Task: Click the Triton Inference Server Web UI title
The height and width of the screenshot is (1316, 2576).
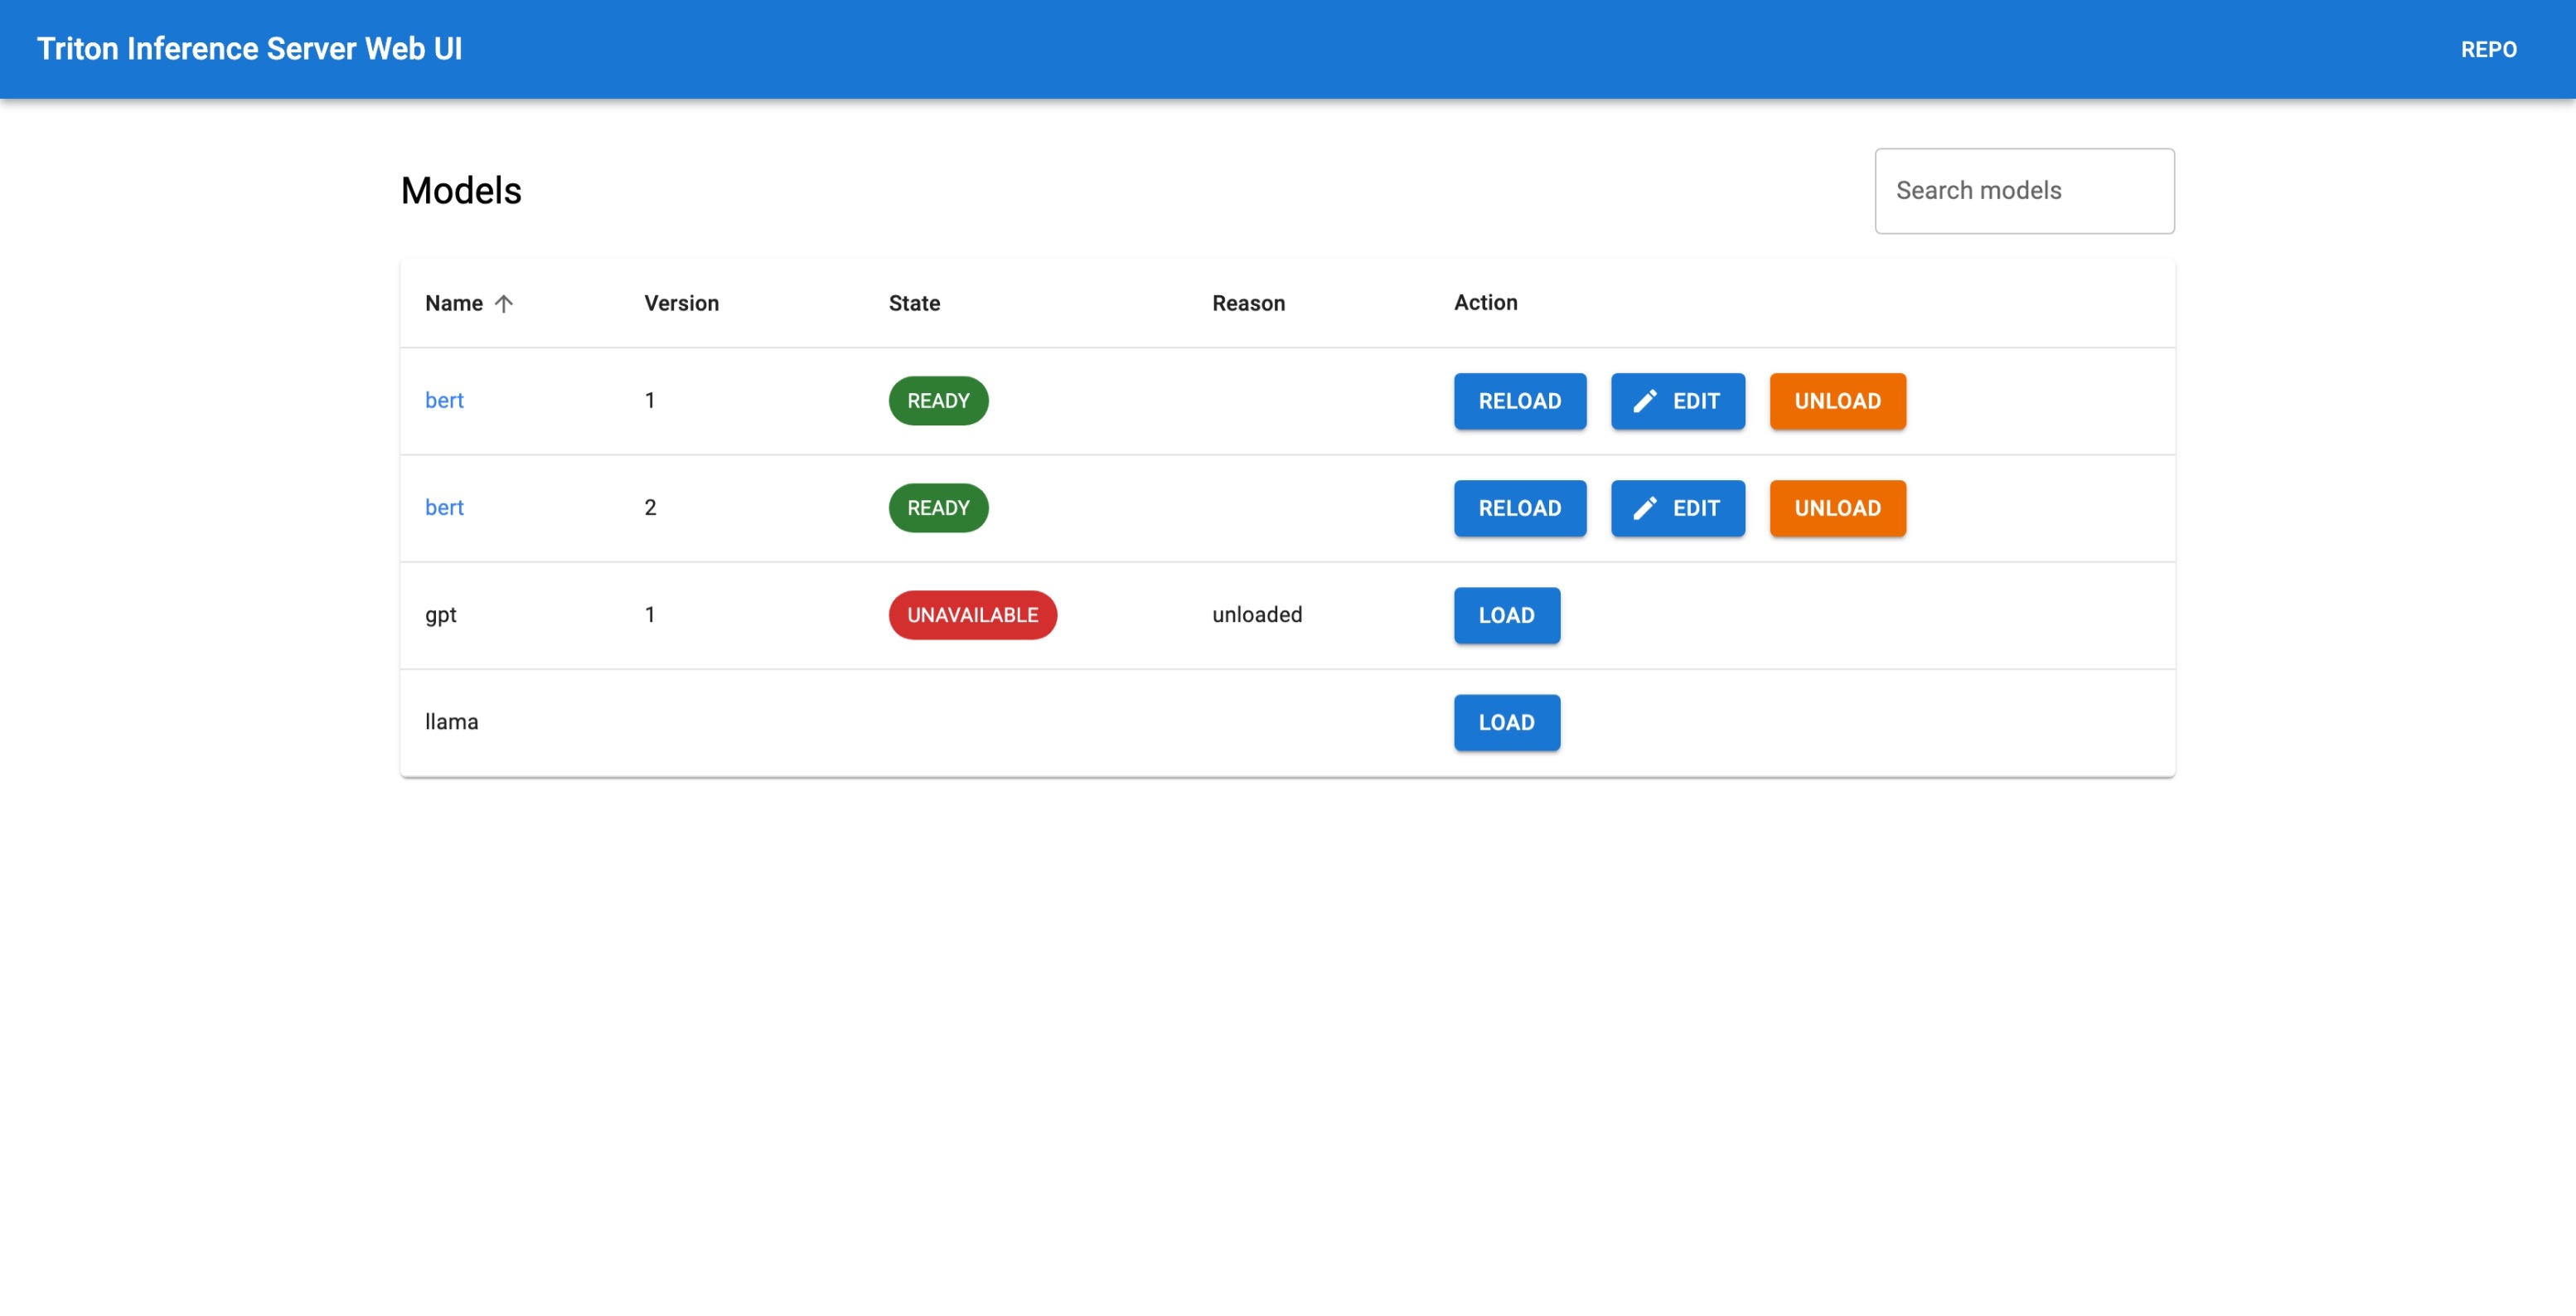Action: click(x=249, y=49)
